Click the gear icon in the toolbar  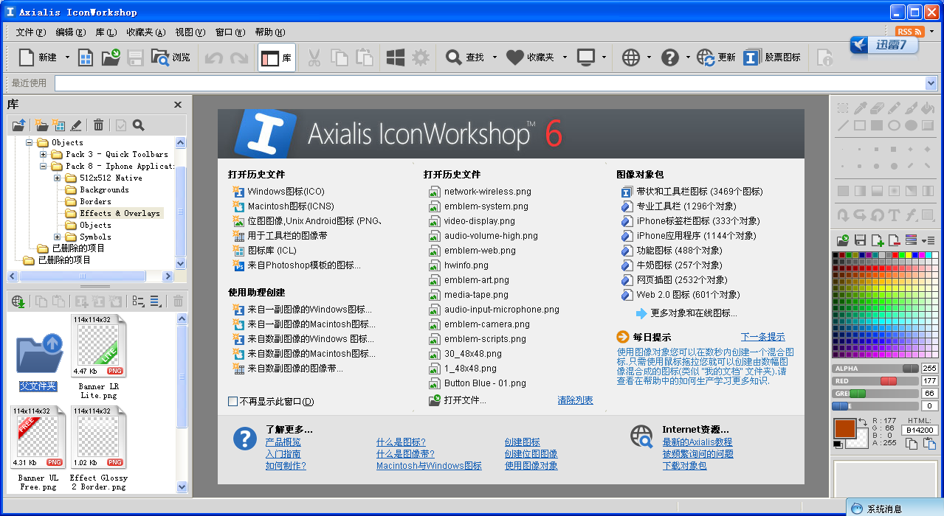[421, 57]
